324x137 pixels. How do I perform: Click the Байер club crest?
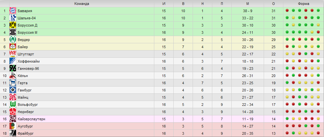coord(13,47)
